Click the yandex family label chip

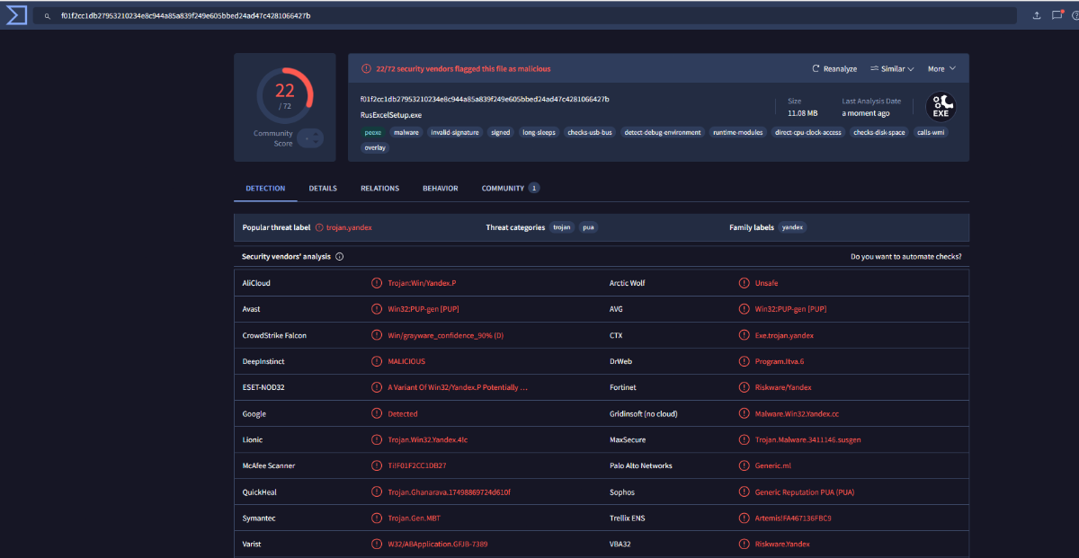click(x=792, y=228)
